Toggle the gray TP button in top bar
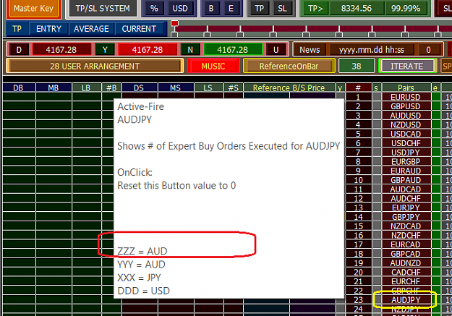 (259, 9)
